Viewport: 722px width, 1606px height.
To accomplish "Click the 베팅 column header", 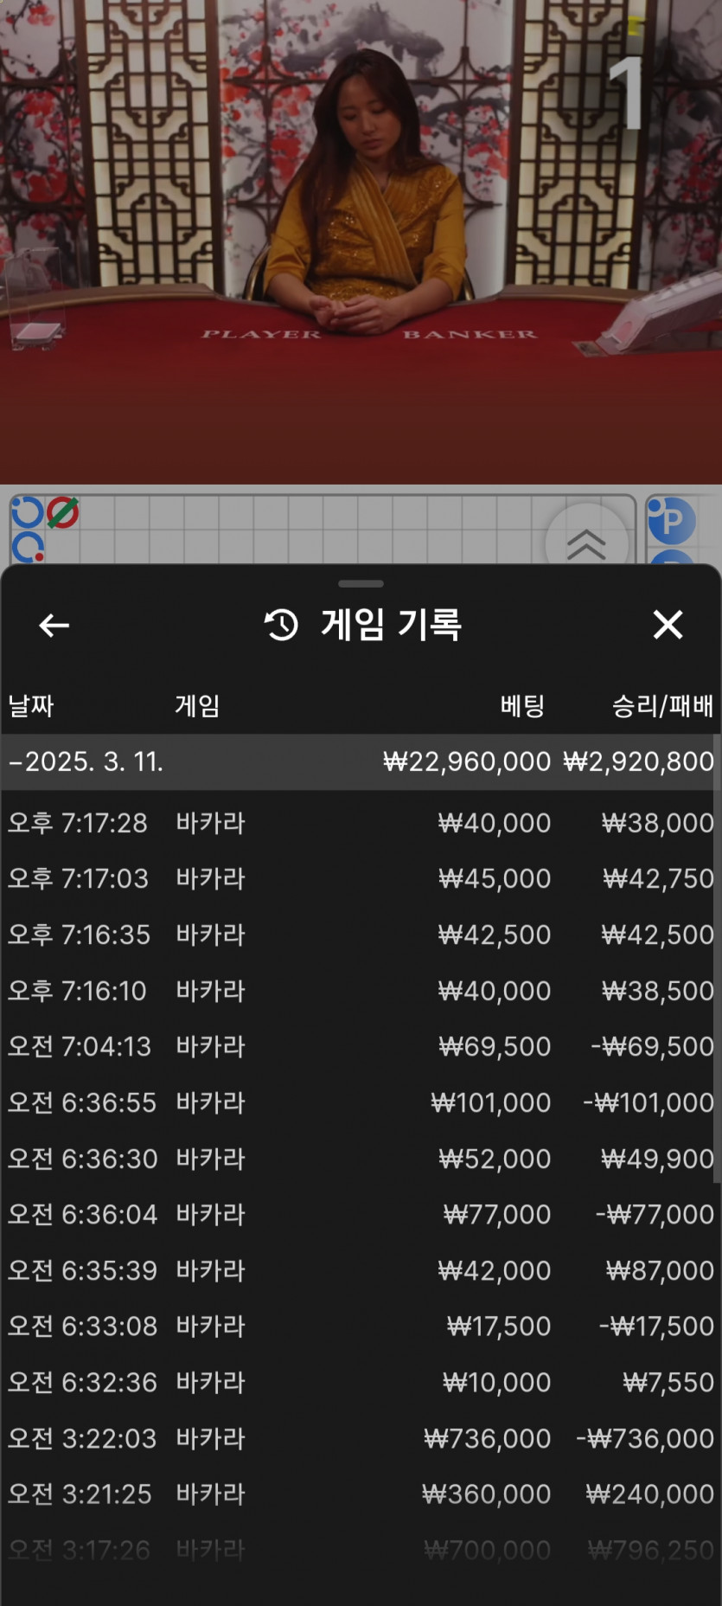I will pyautogui.click(x=522, y=705).
